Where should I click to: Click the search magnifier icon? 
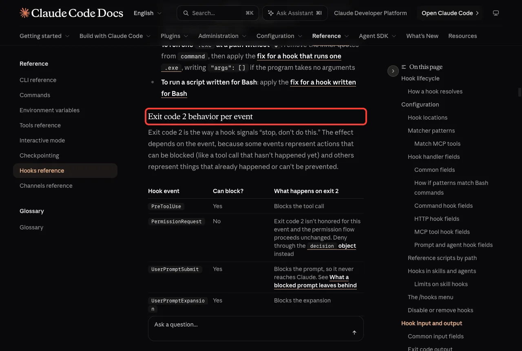point(186,13)
